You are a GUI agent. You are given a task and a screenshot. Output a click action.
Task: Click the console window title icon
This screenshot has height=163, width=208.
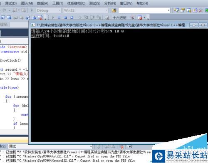point(33,25)
